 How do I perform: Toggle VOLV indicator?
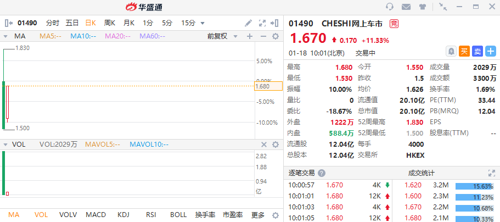click(x=68, y=215)
